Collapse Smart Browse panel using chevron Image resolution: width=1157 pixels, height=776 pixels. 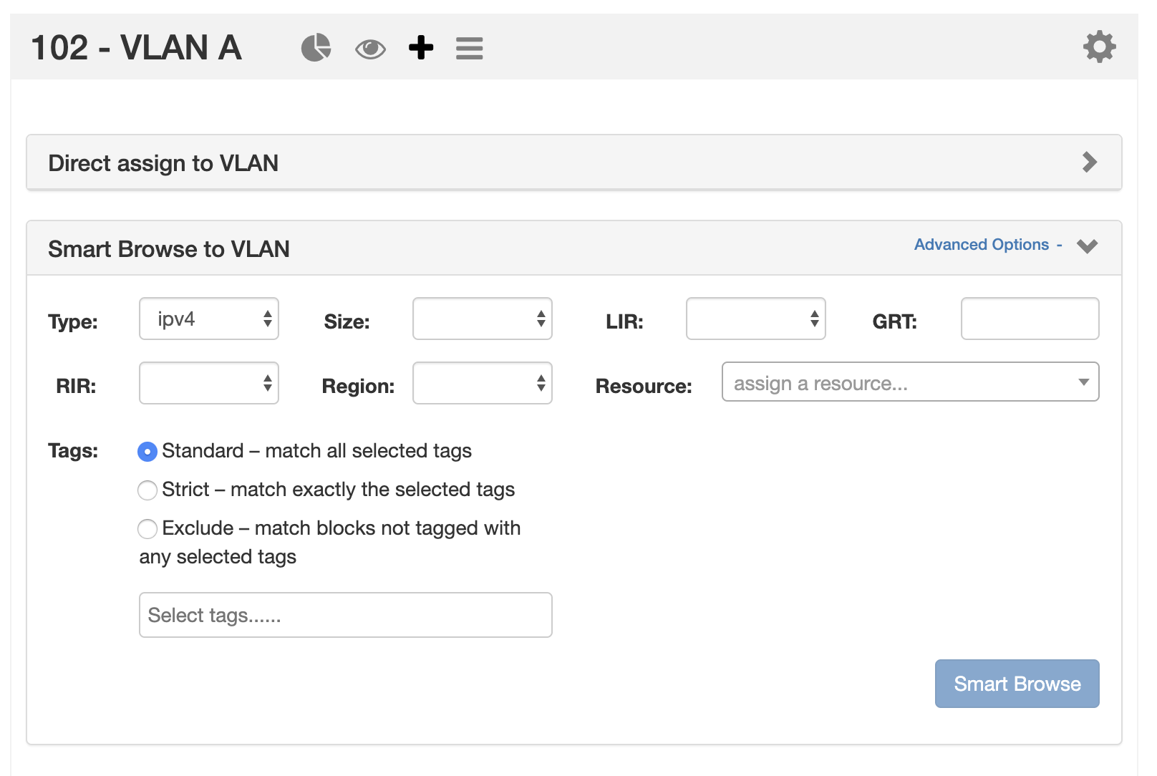[x=1087, y=246]
